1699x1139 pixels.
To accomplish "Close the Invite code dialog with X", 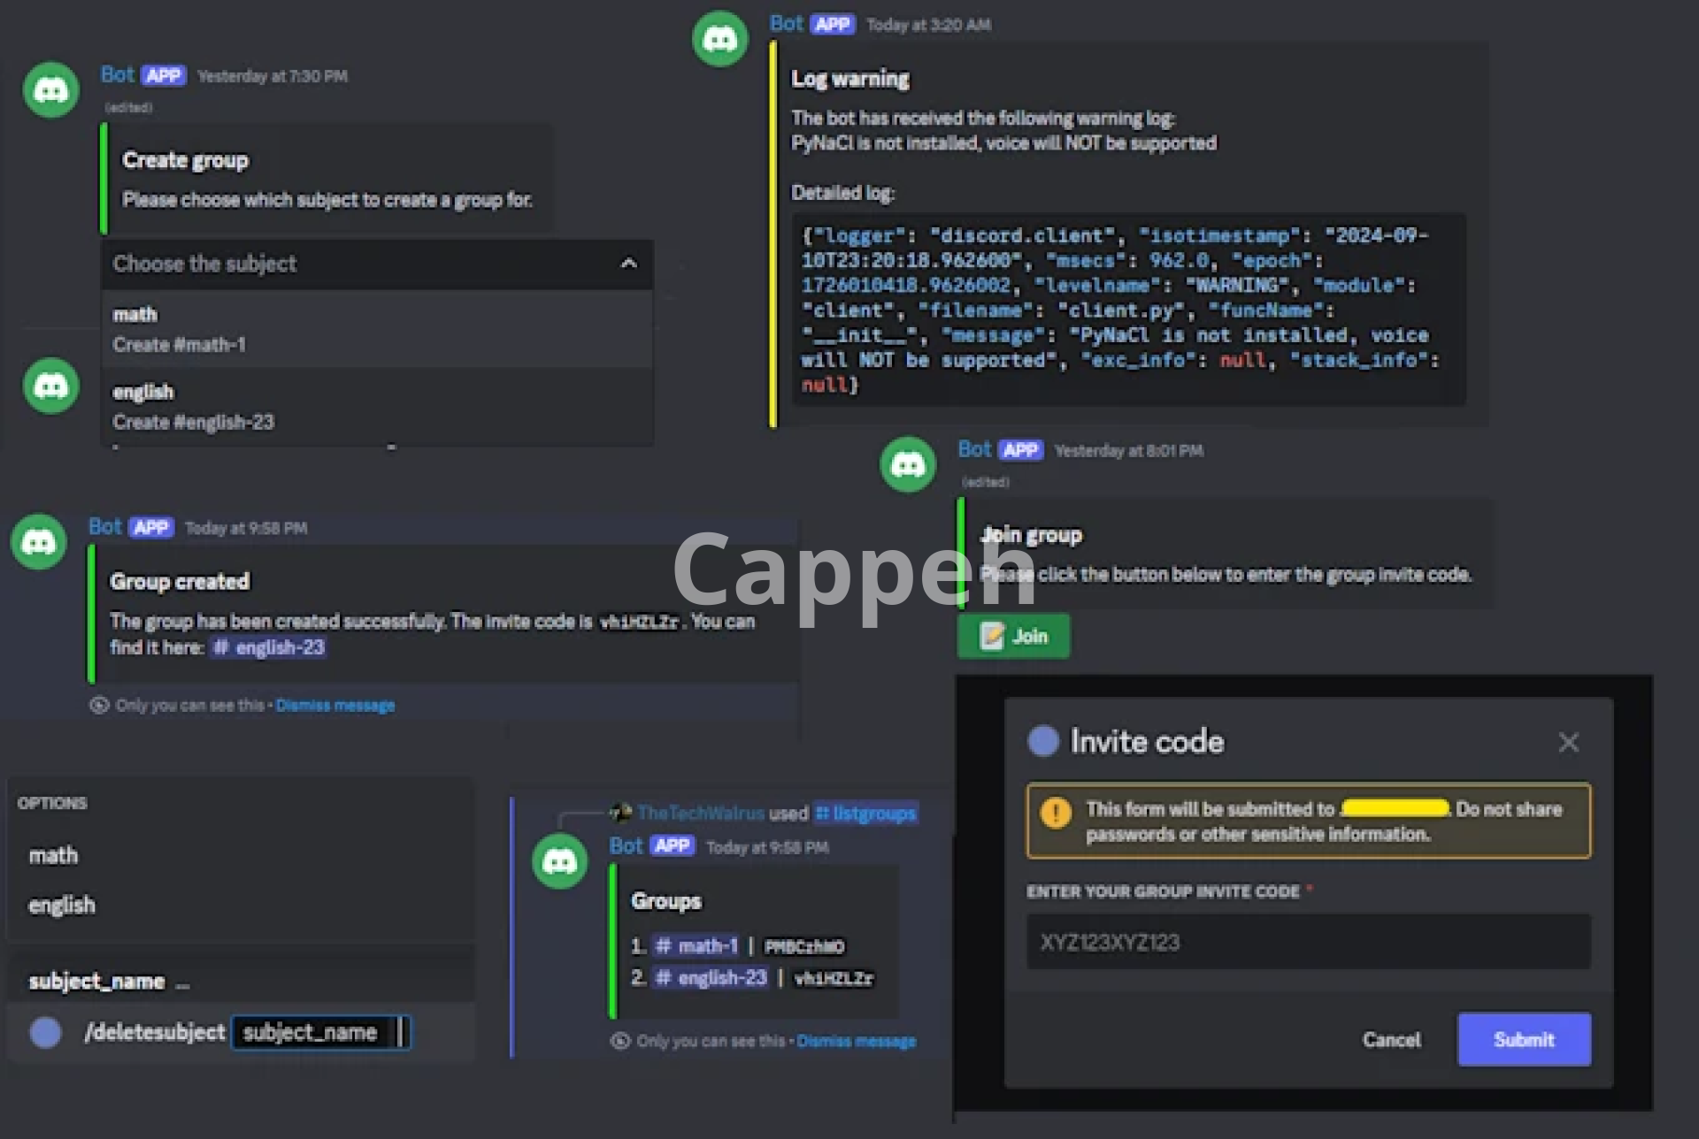I will (x=1568, y=742).
